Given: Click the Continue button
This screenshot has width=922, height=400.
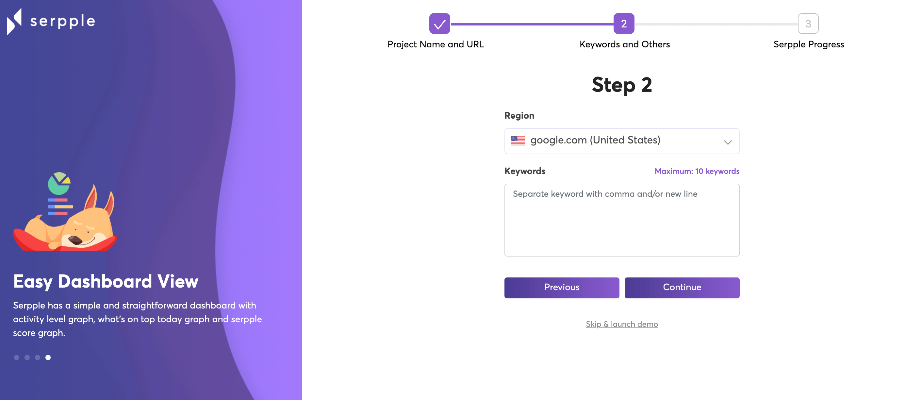Looking at the screenshot, I should (x=682, y=288).
